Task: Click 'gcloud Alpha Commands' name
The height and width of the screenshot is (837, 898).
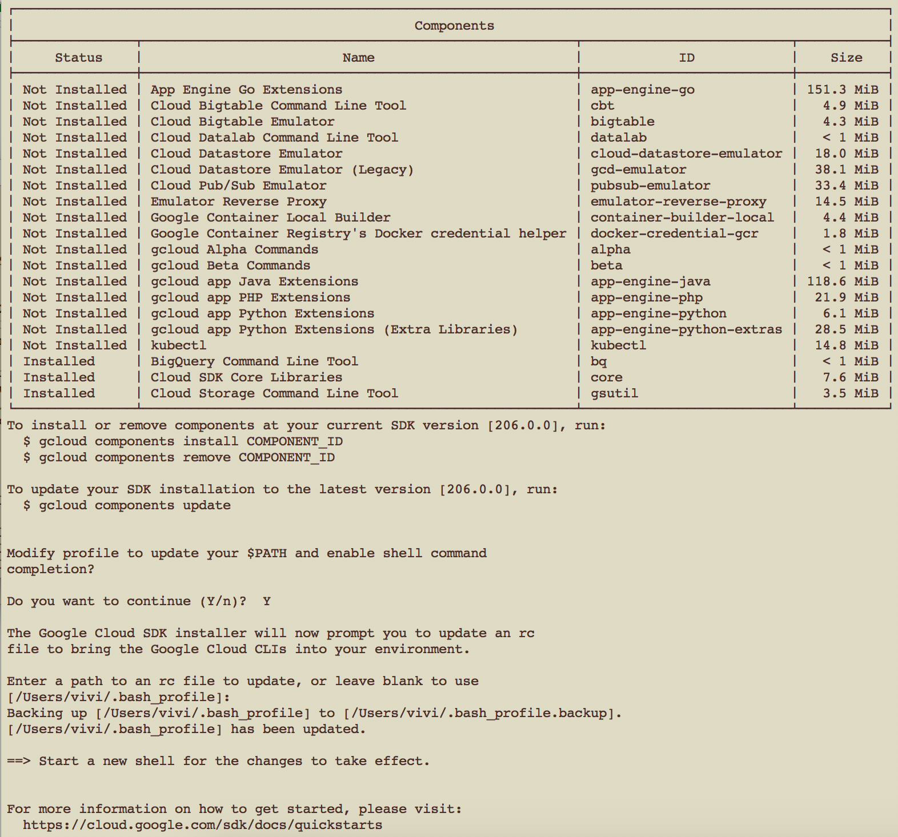Action: [234, 250]
